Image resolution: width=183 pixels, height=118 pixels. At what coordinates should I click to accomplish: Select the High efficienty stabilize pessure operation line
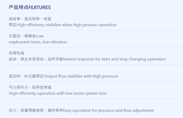point(63,25)
